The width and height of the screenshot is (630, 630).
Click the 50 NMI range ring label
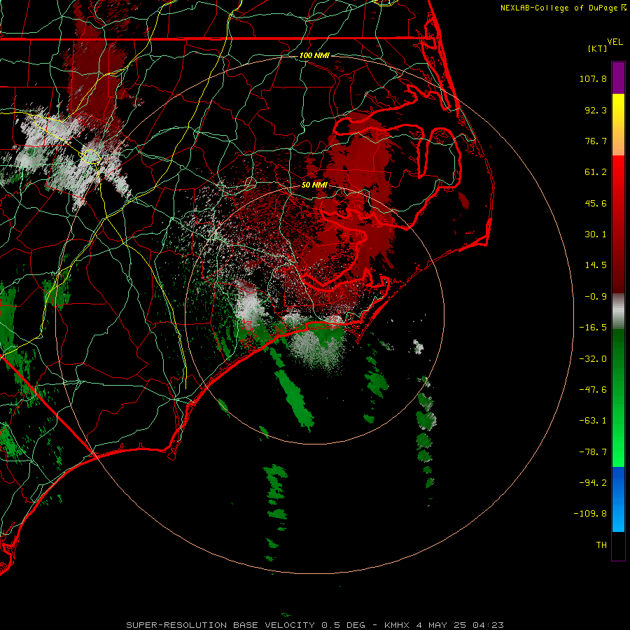pos(314,185)
